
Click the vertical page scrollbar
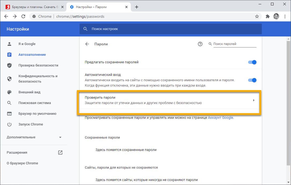pos(288,102)
